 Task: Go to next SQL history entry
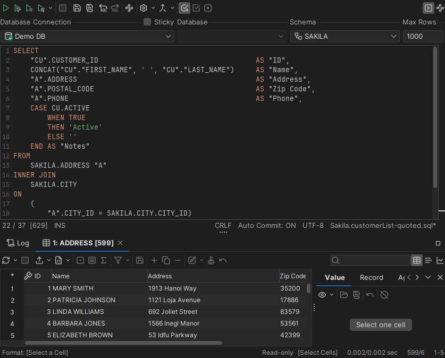pos(115,8)
